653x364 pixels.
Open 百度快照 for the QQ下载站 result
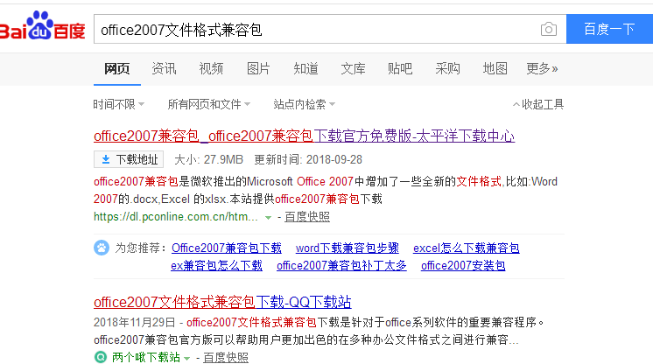(226, 357)
